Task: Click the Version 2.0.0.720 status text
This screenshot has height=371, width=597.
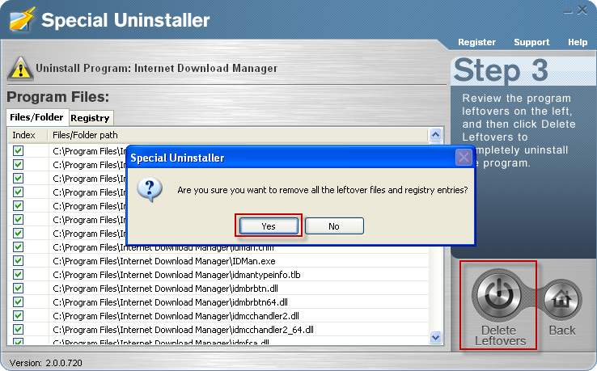Action: tap(45, 363)
